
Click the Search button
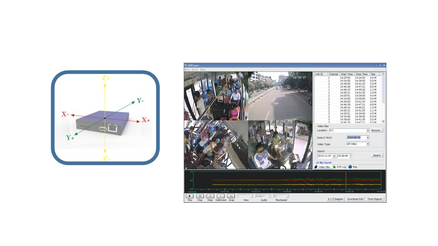point(376,155)
